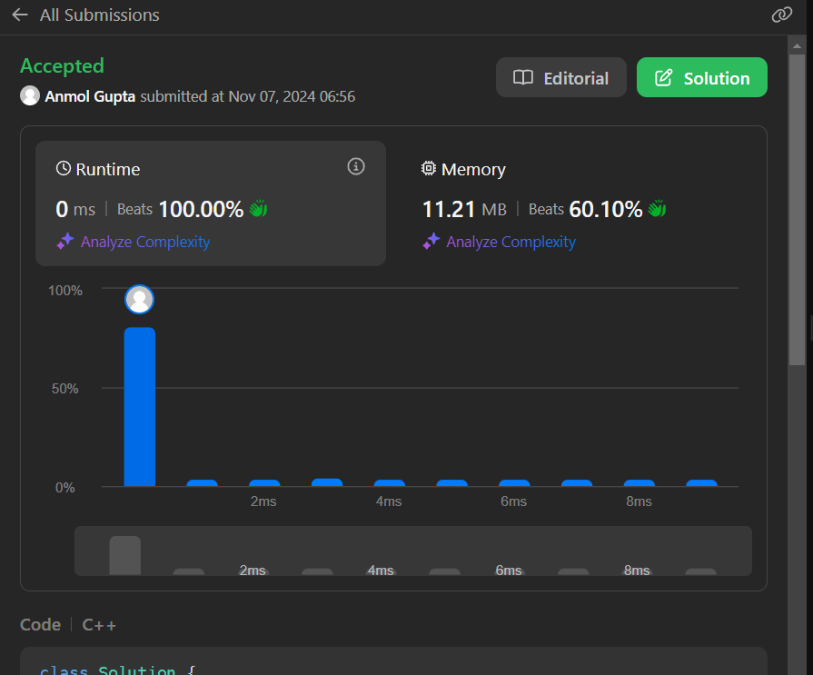Click the 'C++' language label
This screenshot has height=675, width=813.
pos(98,625)
